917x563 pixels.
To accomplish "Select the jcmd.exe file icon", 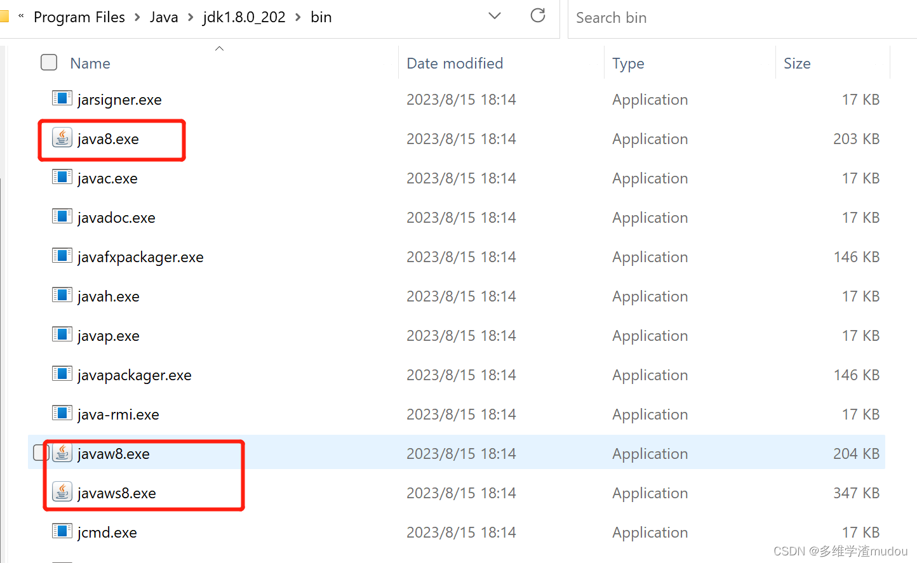I will [x=62, y=531].
